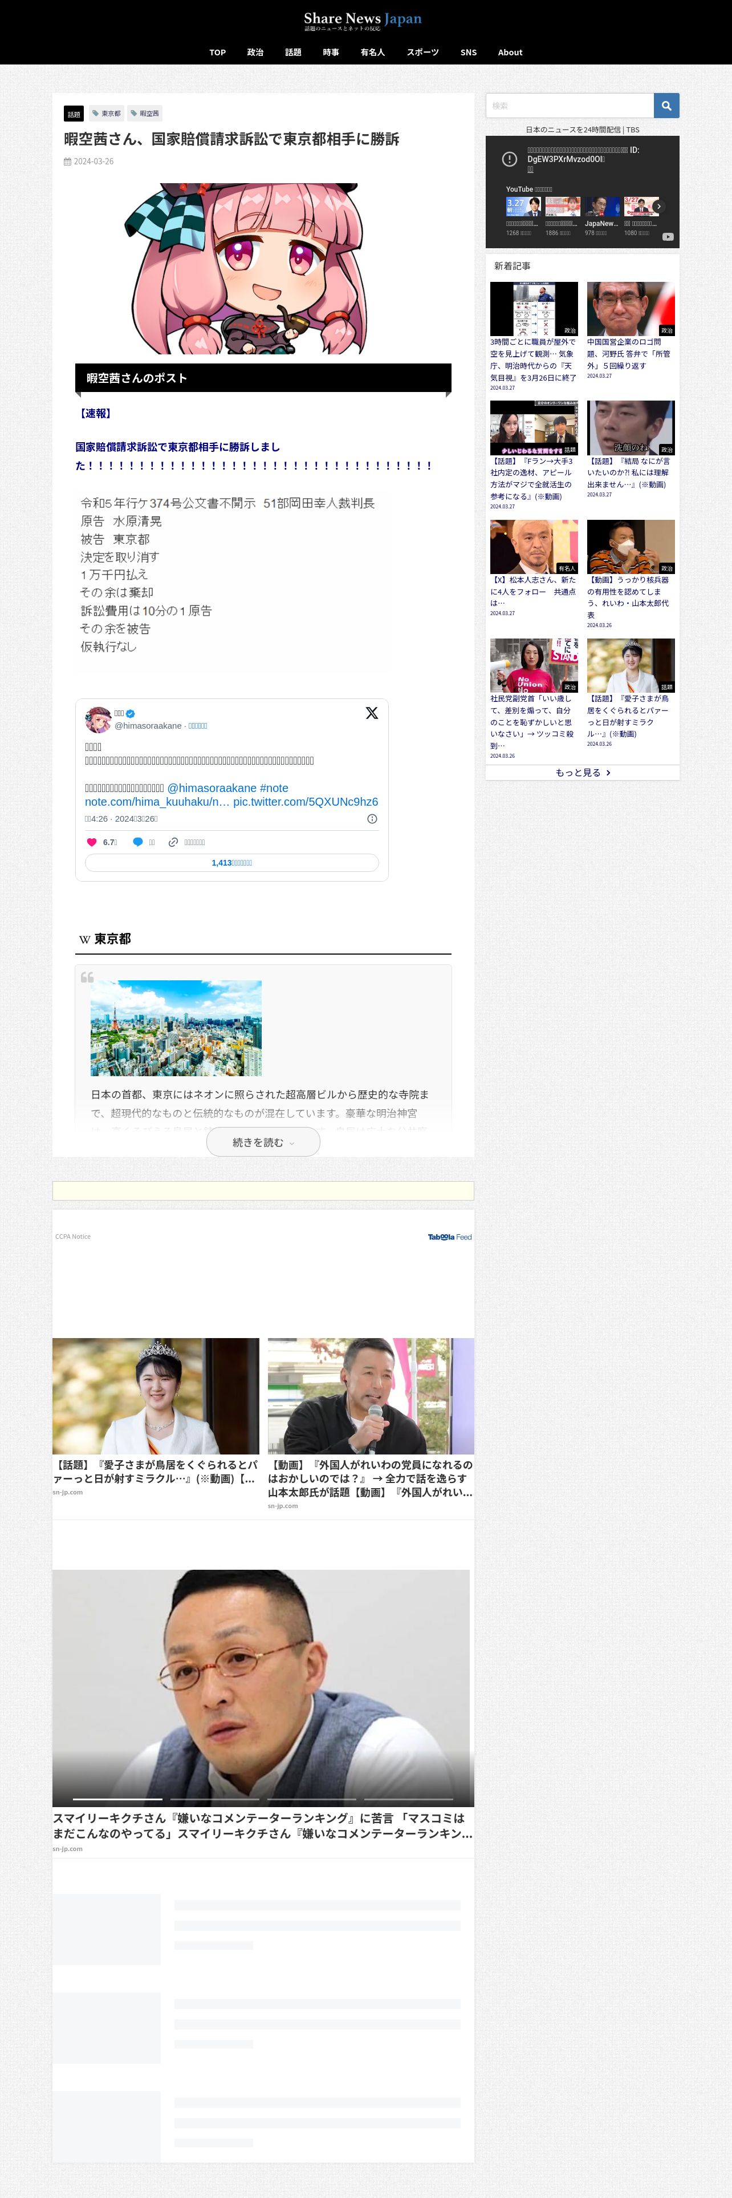Open the 政治 menu item

[255, 53]
